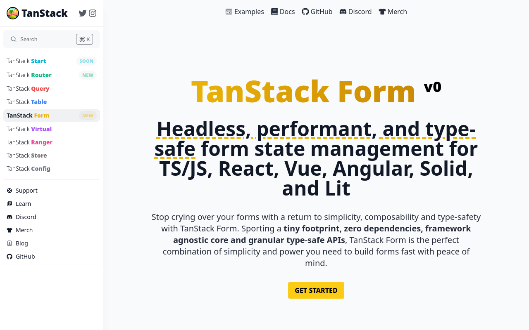
Task: Click the TanStack brand name text
Action: tap(45, 13)
